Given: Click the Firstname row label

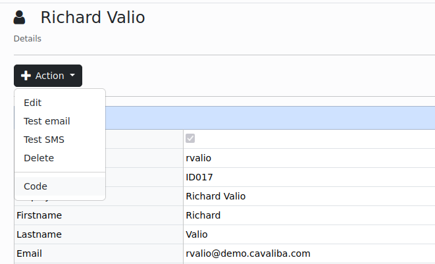Looking at the screenshot, I should 39,215.
